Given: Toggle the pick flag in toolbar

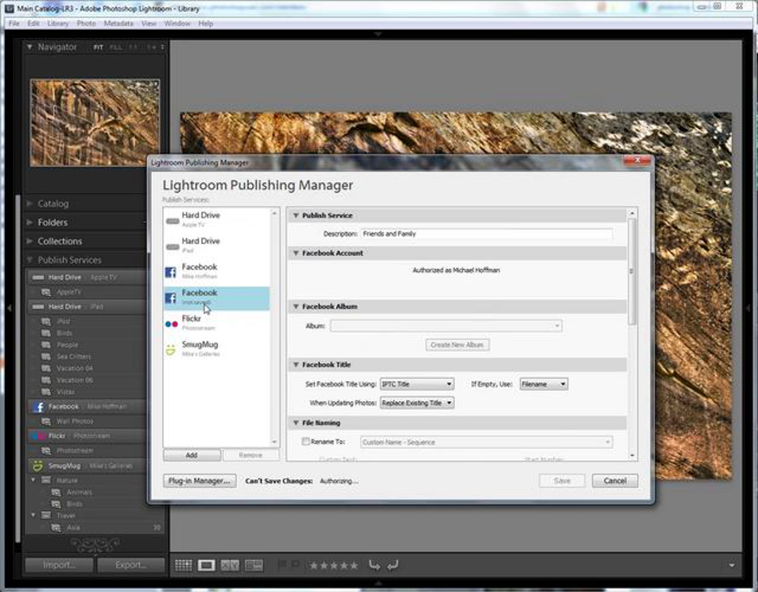Looking at the screenshot, I should (x=282, y=565).
